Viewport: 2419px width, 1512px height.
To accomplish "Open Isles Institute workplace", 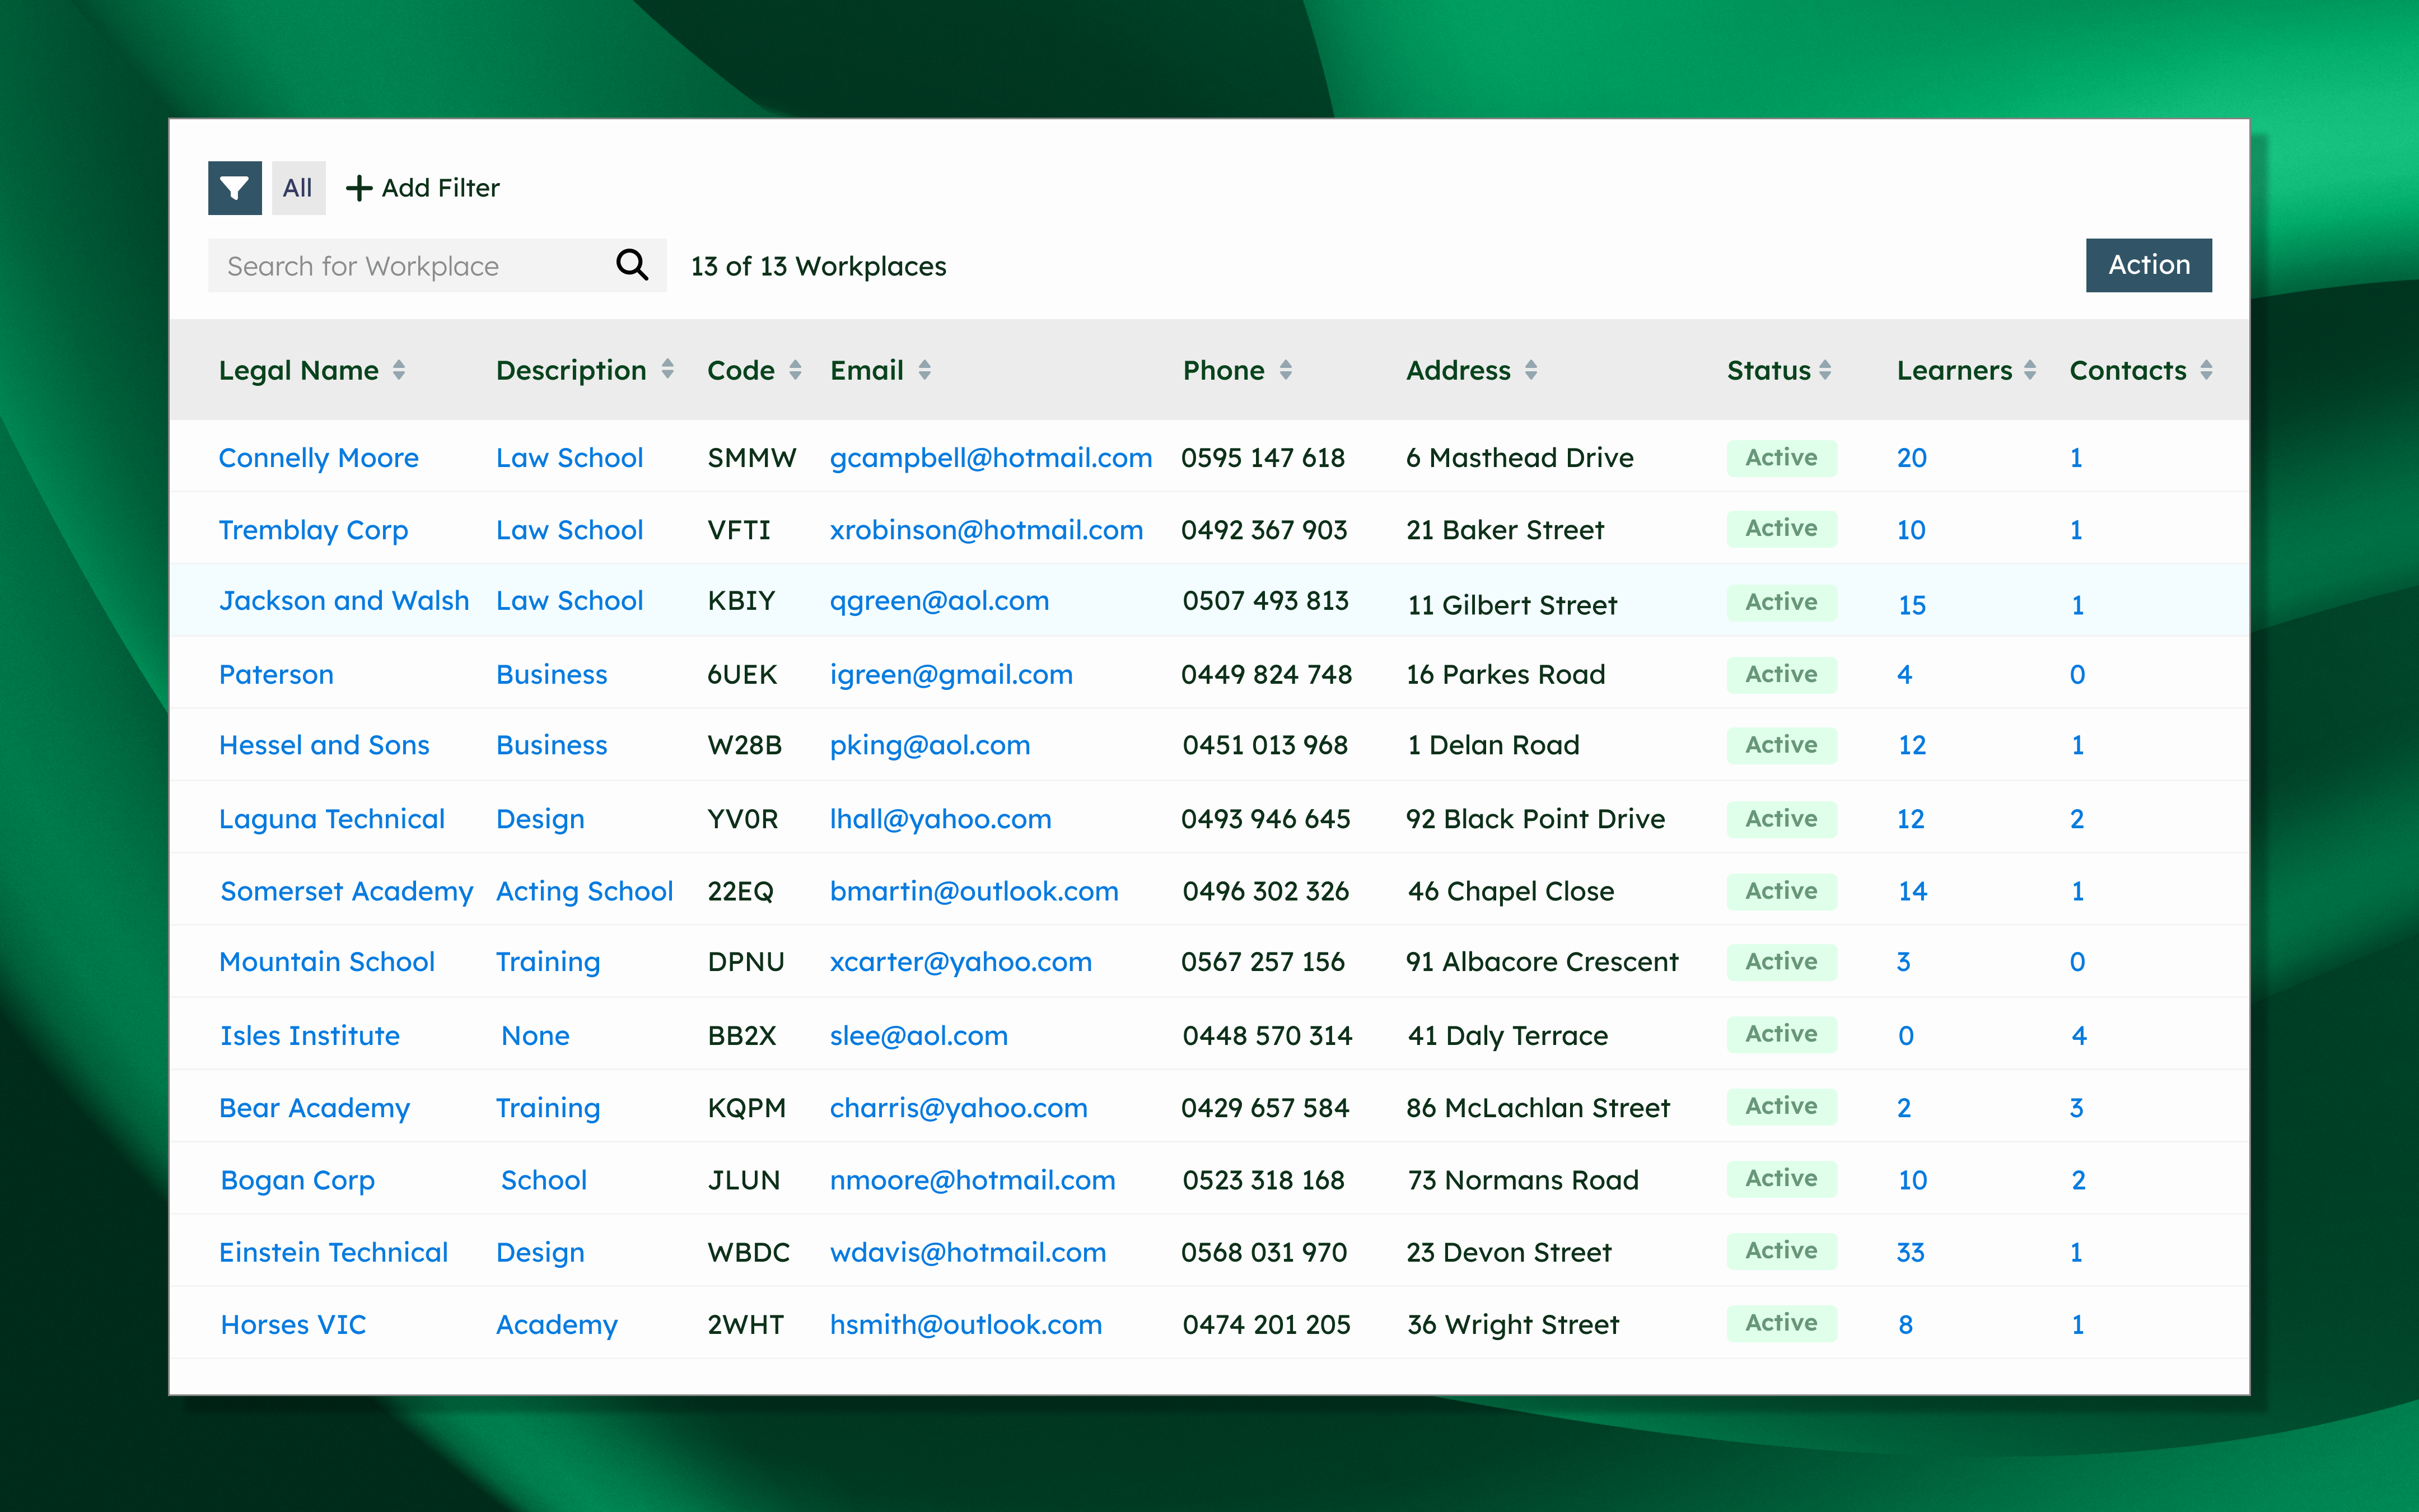I will pyautogui.click(x=310, y=1036).
